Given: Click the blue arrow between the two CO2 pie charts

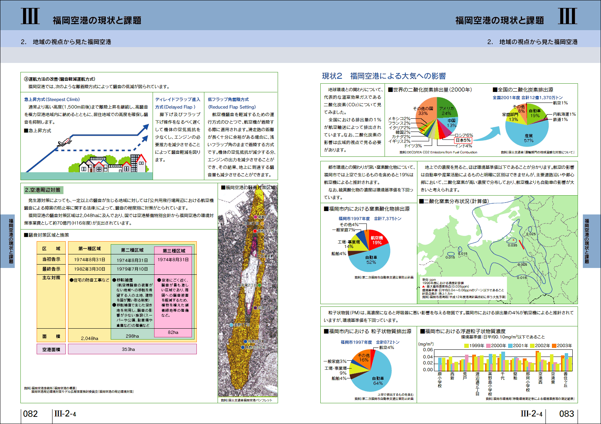Looking at the screenshot, I should click(487, 133).
